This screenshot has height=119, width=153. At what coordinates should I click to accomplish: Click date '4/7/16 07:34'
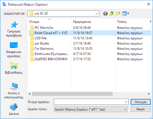tap(82, 54)
